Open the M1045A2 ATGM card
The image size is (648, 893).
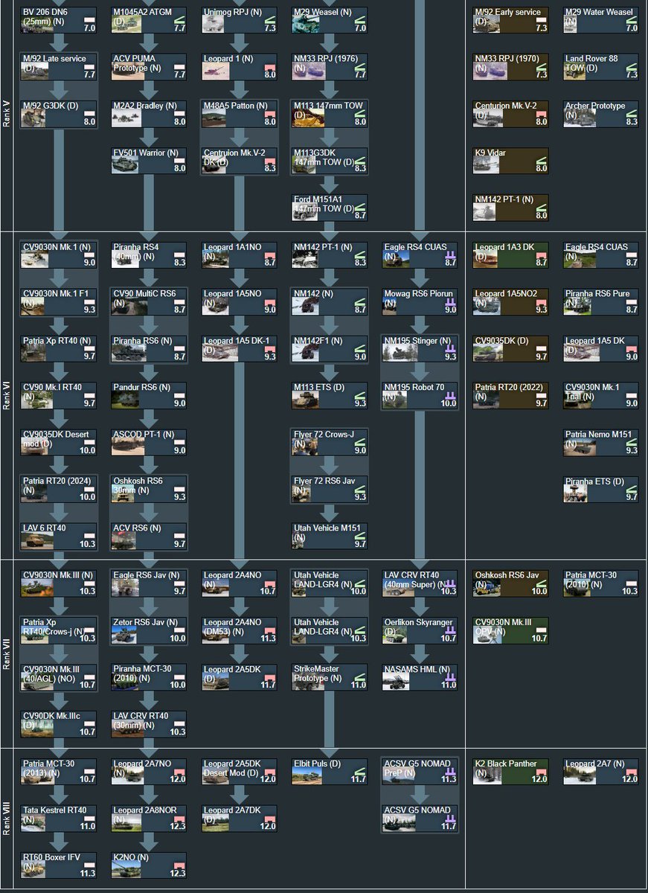click(x=149, y=20)
